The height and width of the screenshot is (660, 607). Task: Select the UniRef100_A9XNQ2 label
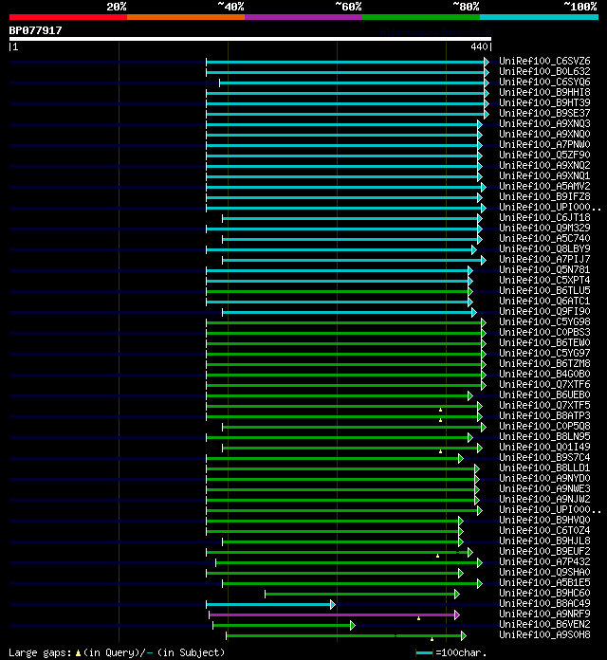[544, 165]
